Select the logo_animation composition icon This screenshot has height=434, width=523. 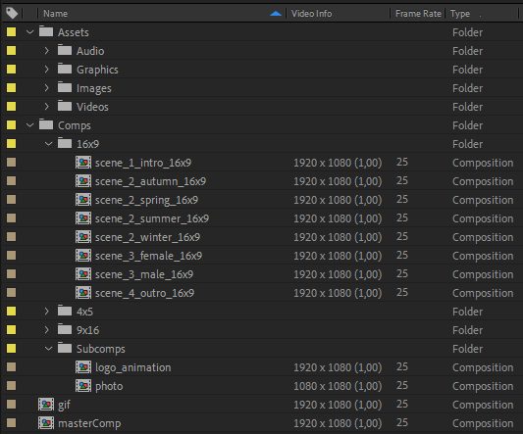83,367
